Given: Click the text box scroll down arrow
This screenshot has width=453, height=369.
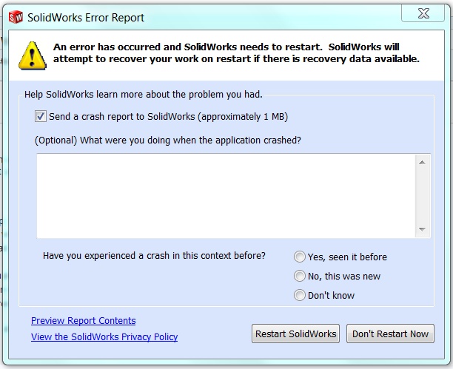Looking at the screenshot, I should coord(423,229).
